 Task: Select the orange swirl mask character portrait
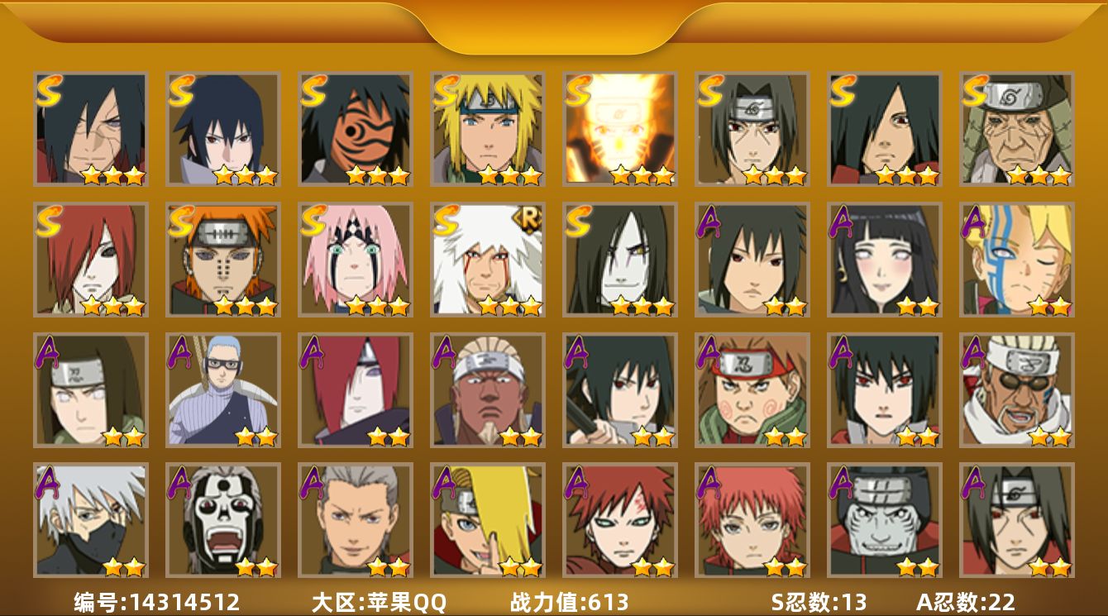356,128
